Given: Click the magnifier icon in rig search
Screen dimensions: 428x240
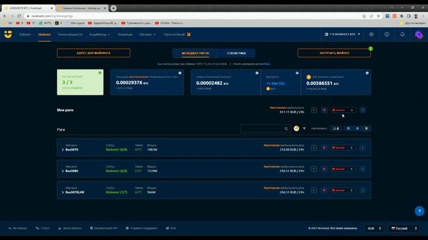Looking at the screenshot, I should (286, 129).
